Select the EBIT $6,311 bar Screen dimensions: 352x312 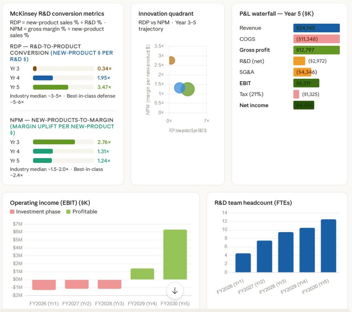306,83
